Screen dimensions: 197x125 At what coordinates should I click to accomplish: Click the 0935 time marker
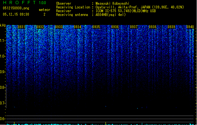click(x=96, y=27)
